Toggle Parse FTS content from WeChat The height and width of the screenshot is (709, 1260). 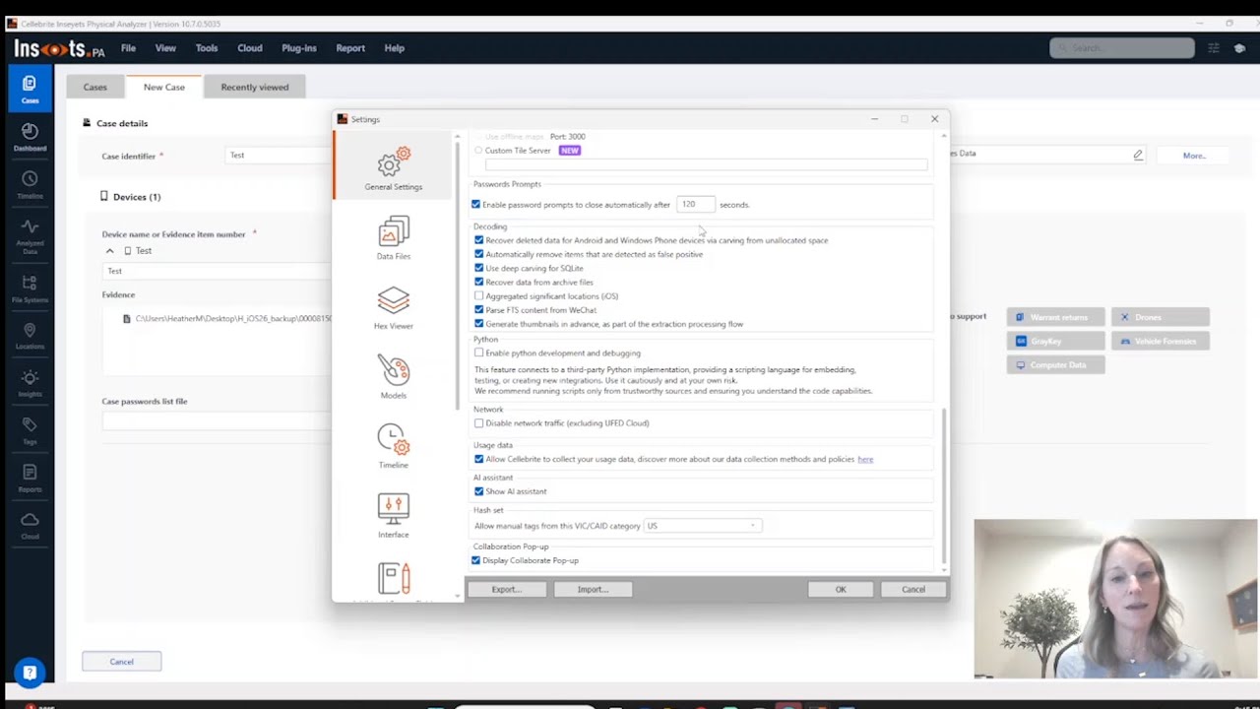(x=479, y=309)
